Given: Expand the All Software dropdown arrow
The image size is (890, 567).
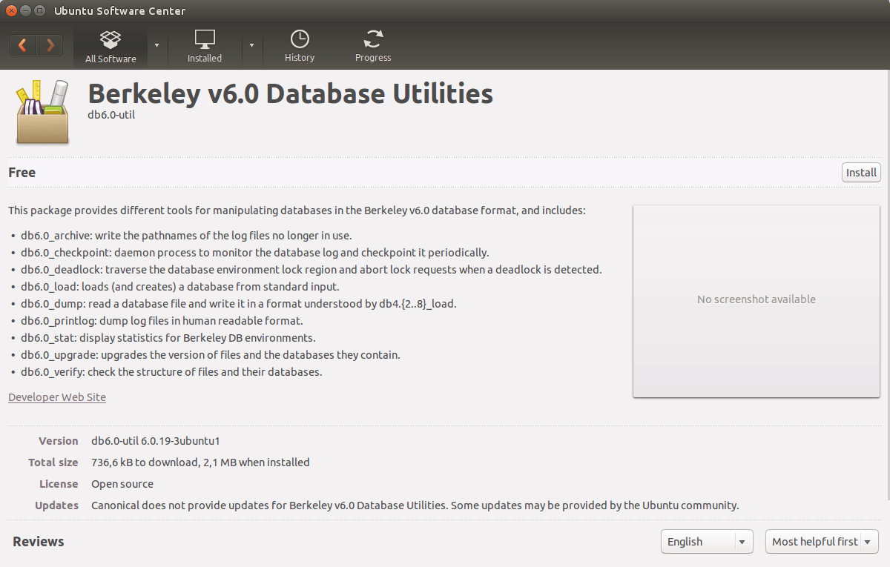Looking at the screenshot, I should [x=156, y=45].
